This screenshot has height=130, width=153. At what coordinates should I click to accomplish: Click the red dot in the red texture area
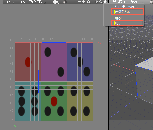[x=28, y=62]
